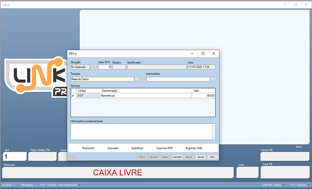Click the previous record arrow at dialog bottom-left
Viewport: 312px width, 189px height.
point(70,157)
